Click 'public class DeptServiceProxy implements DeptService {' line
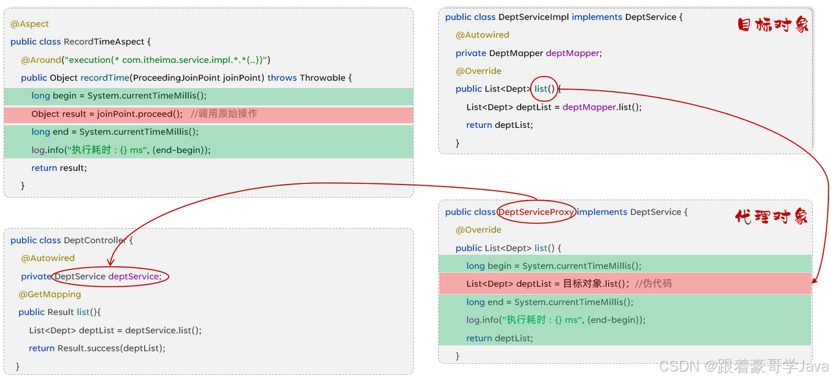The height and width of the screenshot is (380, 831). tap(566, 212)
